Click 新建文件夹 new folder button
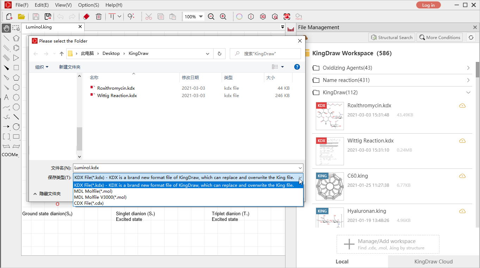Image resolution: width=480 pixels, height=268 pixels. [x=70, y=67]
